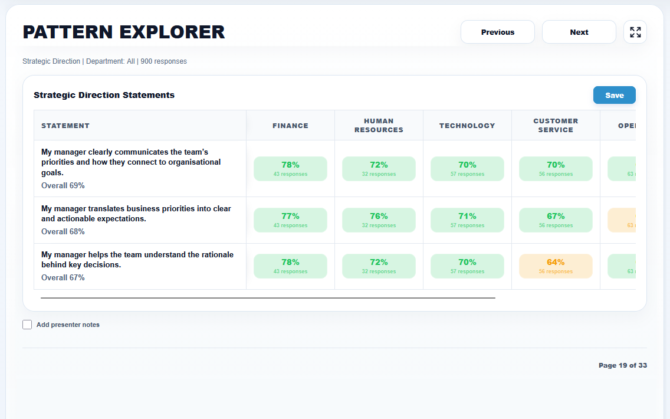Click the Pattern Explorer title

pyautogui.click(x=123, y=32)
